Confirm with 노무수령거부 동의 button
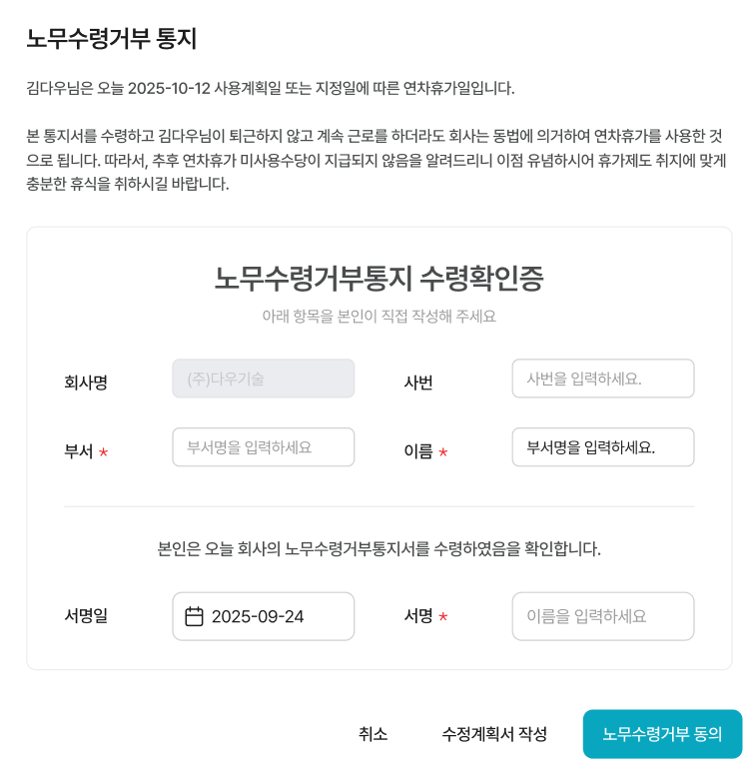The width and height of the screenshot is (755, 774). 662,734
